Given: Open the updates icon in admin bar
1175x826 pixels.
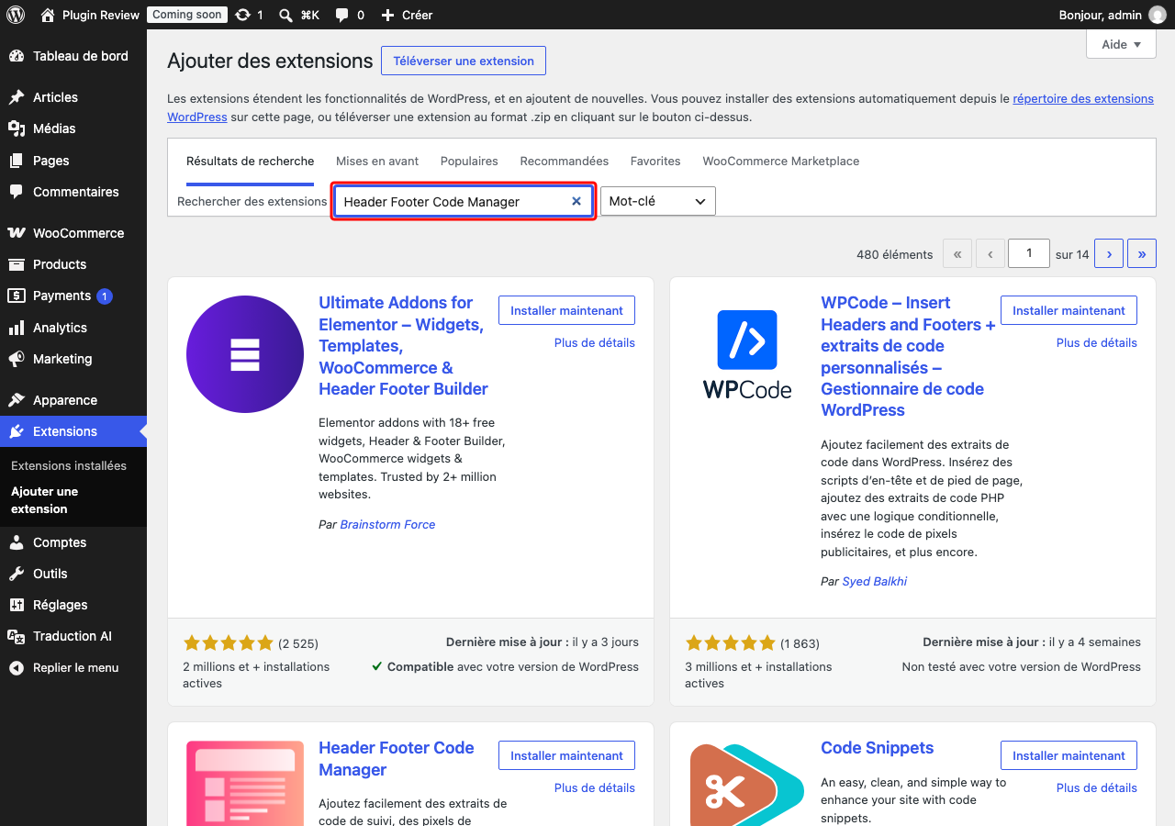Looking at the screenshot, I should click(x=242, y=15).
